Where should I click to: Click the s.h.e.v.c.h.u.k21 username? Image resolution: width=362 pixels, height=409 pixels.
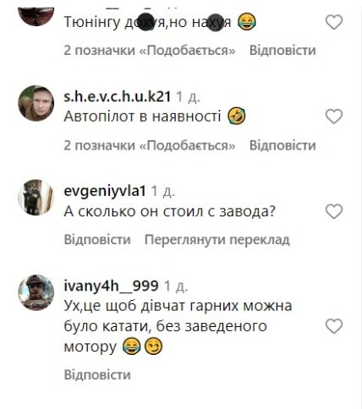118,97
